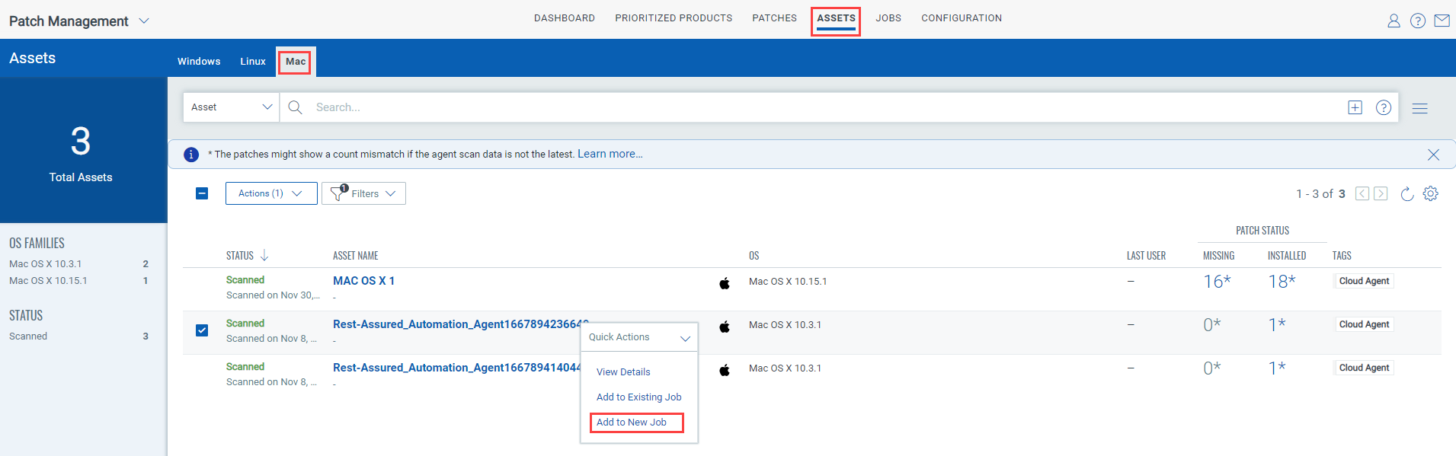Open the Jobs tab
1456x456 pixels.
coord(888,18)
